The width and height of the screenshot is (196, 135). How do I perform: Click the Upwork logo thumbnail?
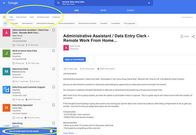[x=7, y=125]
